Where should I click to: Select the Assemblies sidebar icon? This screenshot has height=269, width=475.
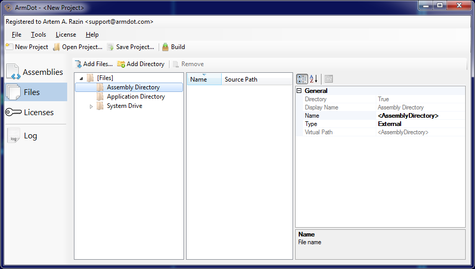(x=13, y=72)
